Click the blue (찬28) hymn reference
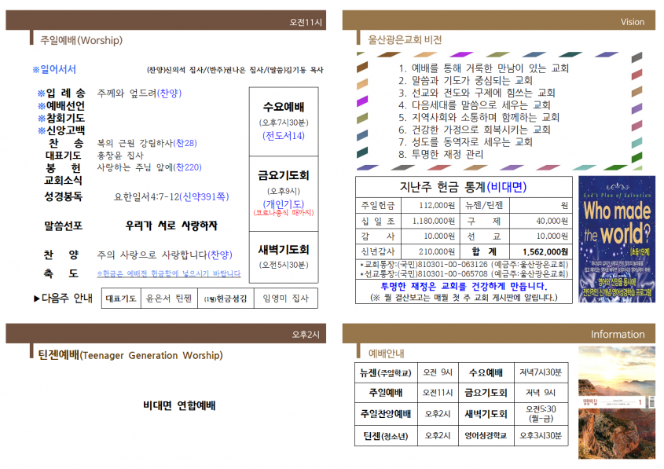The width and height of the screenshot is (664, 469). pyautogui.click(x=185, y=143)
